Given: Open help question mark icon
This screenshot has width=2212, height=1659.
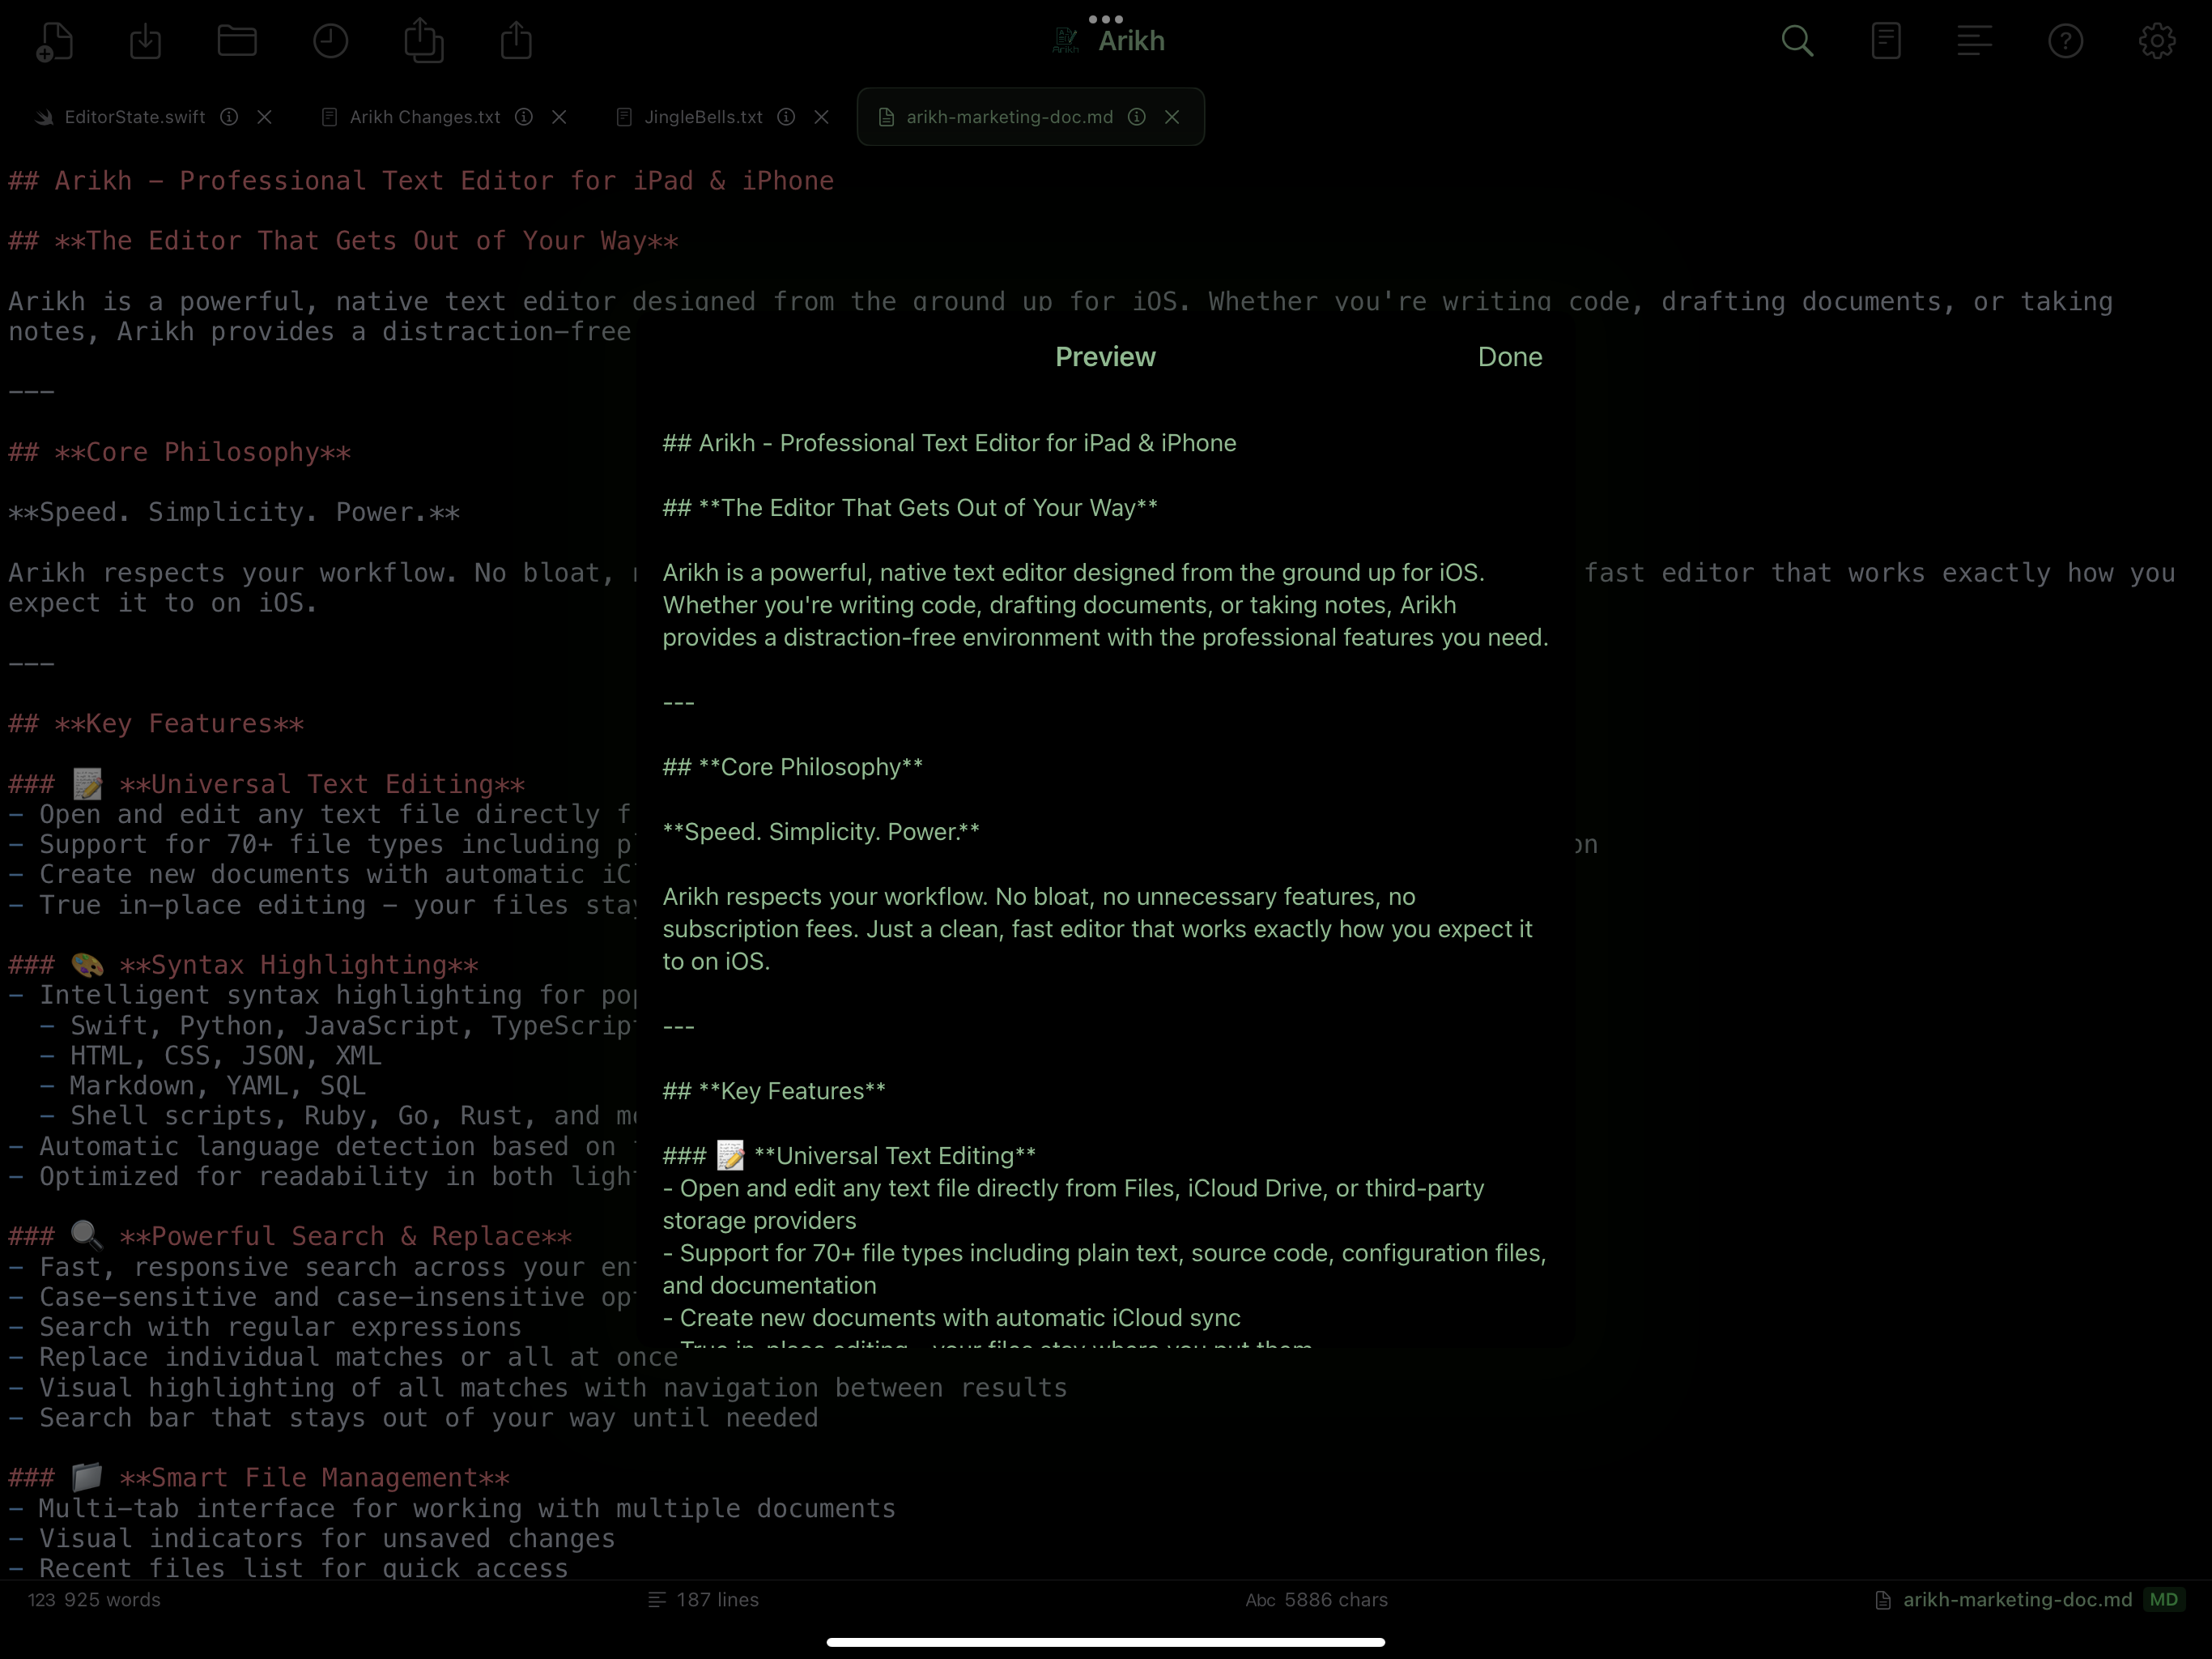Looking at the screenshot, I should (x=2065, y=41).
